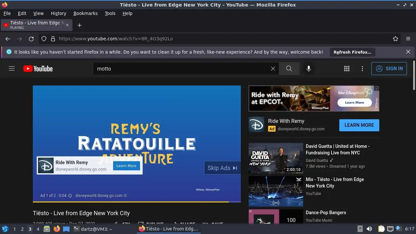Click the Ride with Remy banner ad
416x234 pixels.
[x=314, y=98]
